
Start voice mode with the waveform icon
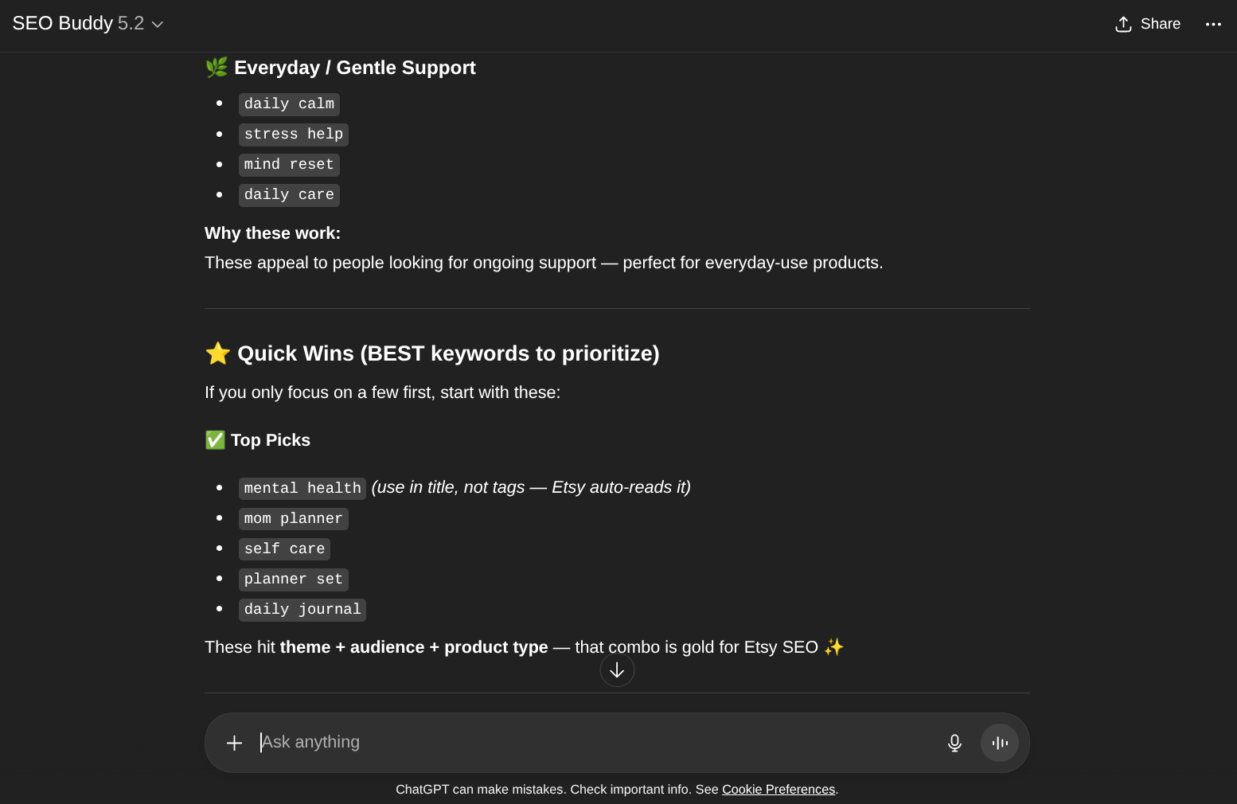[x=999, y=743]
